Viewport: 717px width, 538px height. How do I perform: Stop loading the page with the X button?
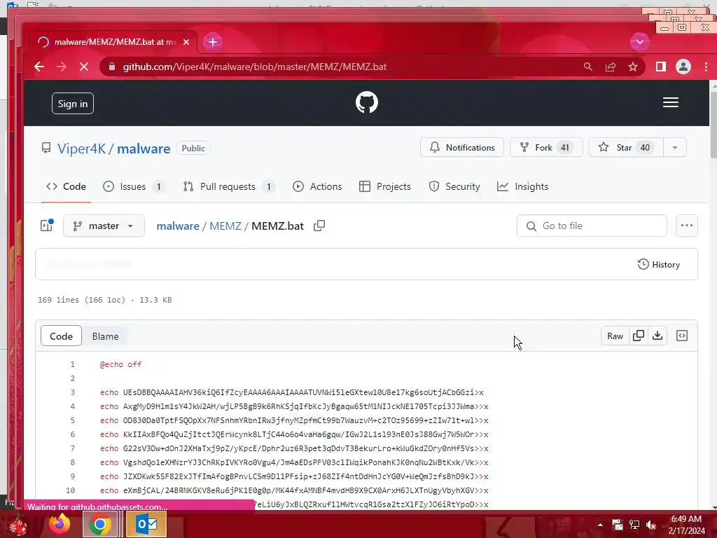pyautogui.click(x=84, y=67)
